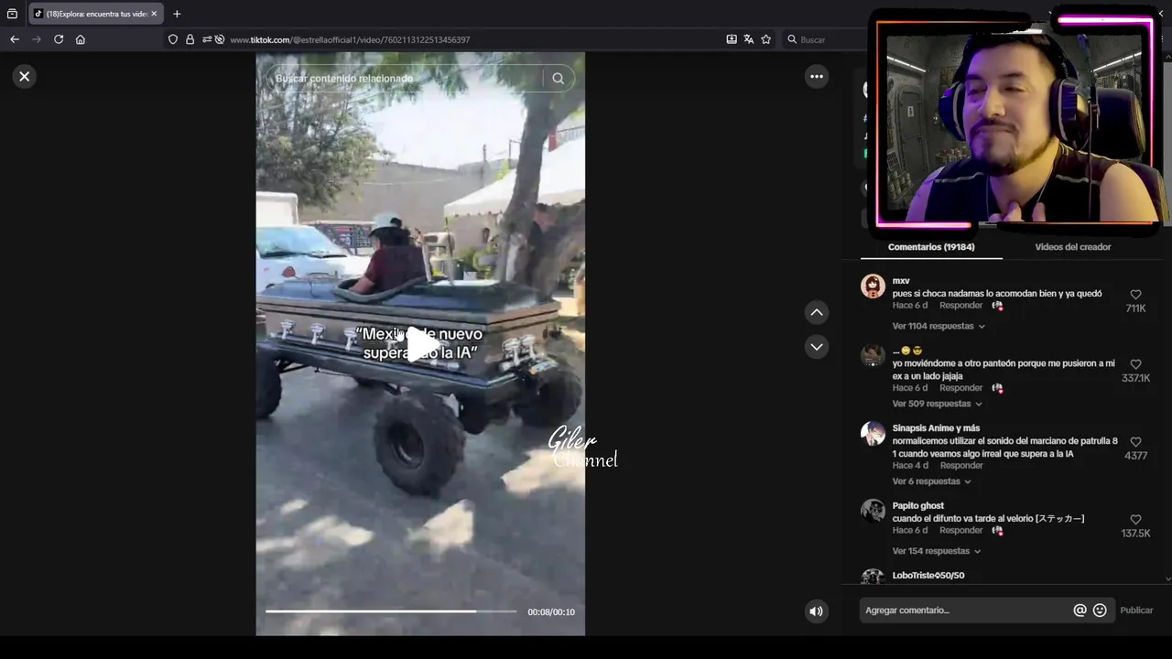The height and width of the screenshot is (659, 1172).
Task: Open Sinapsis Anime y más avatar
Action: pos(873,433)
